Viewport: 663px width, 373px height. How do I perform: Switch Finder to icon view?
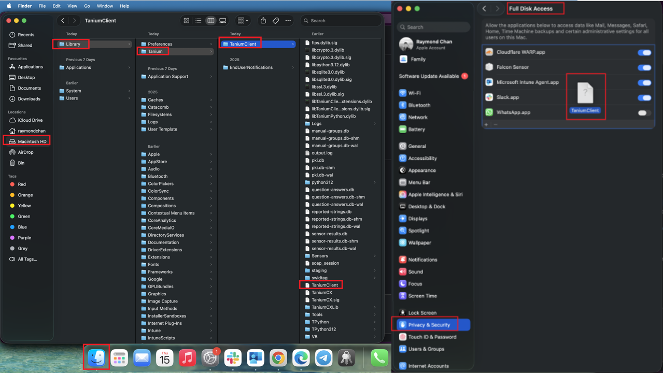click(187, 21)
